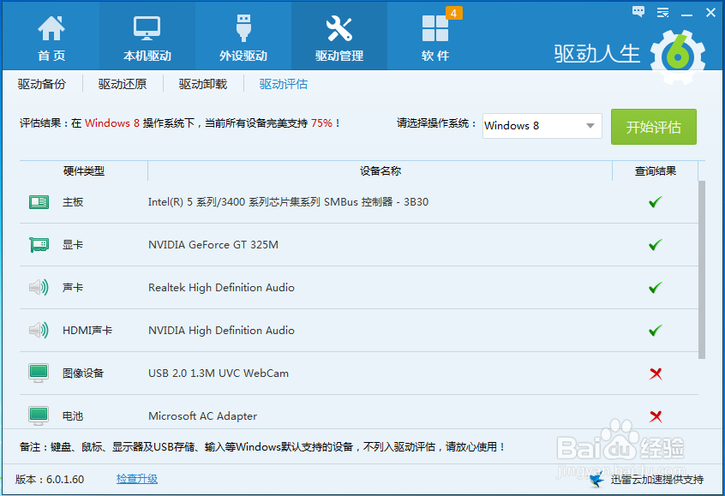This screenshot has width=725, height=496.
Task: Select the Intel SMBus 控制器 device name
Action: point(288,202)
